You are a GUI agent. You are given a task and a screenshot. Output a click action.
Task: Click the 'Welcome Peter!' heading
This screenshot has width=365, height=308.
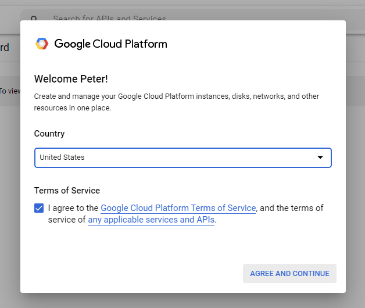pos(70,79)
